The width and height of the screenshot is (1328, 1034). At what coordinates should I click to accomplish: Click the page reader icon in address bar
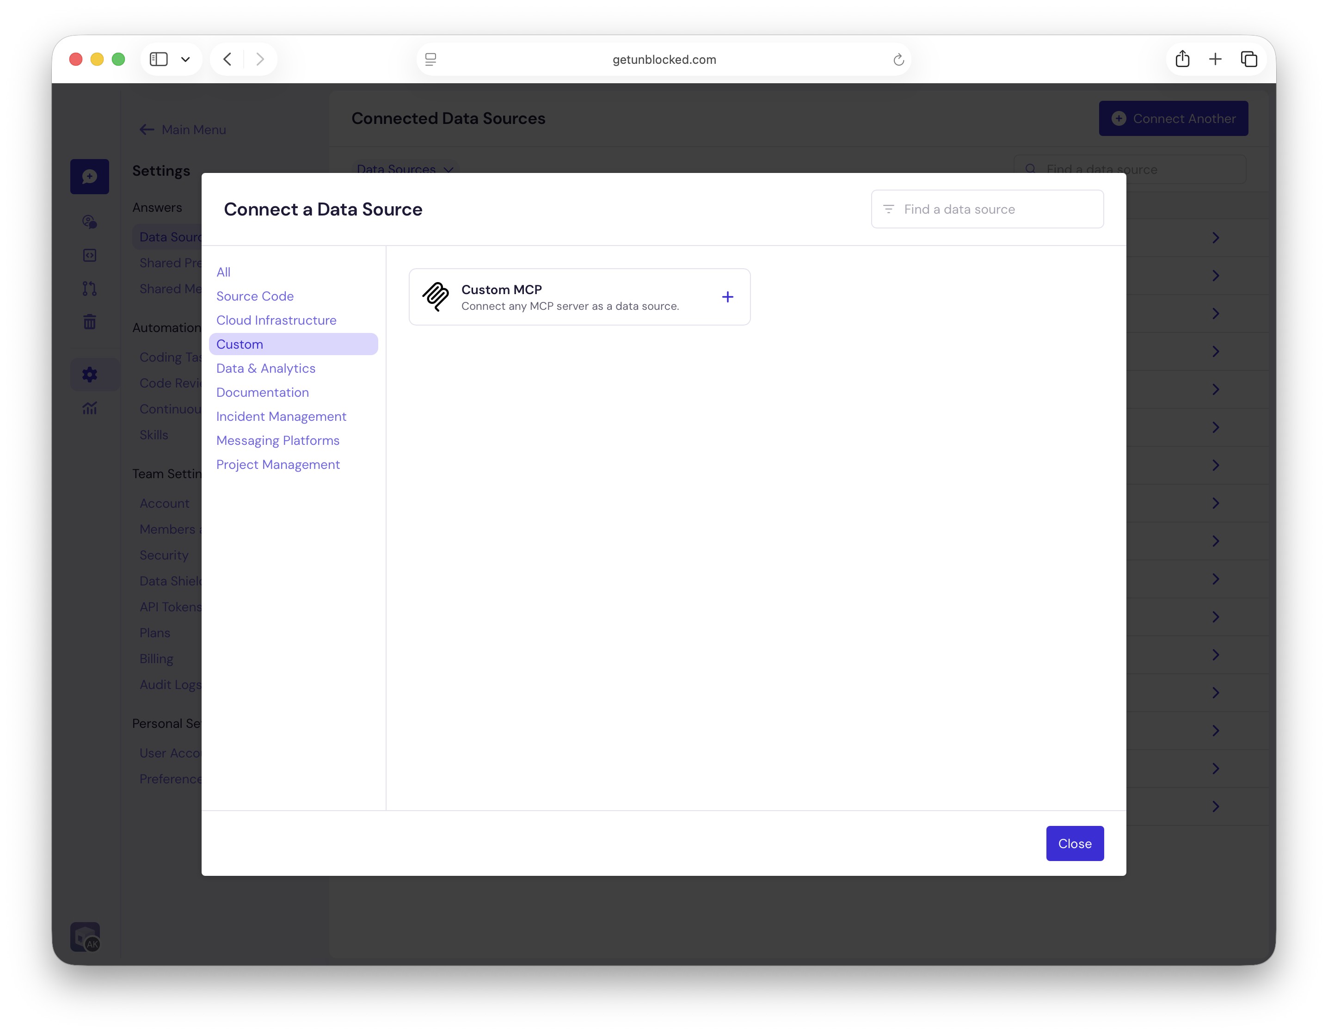[x=430, y=59]
